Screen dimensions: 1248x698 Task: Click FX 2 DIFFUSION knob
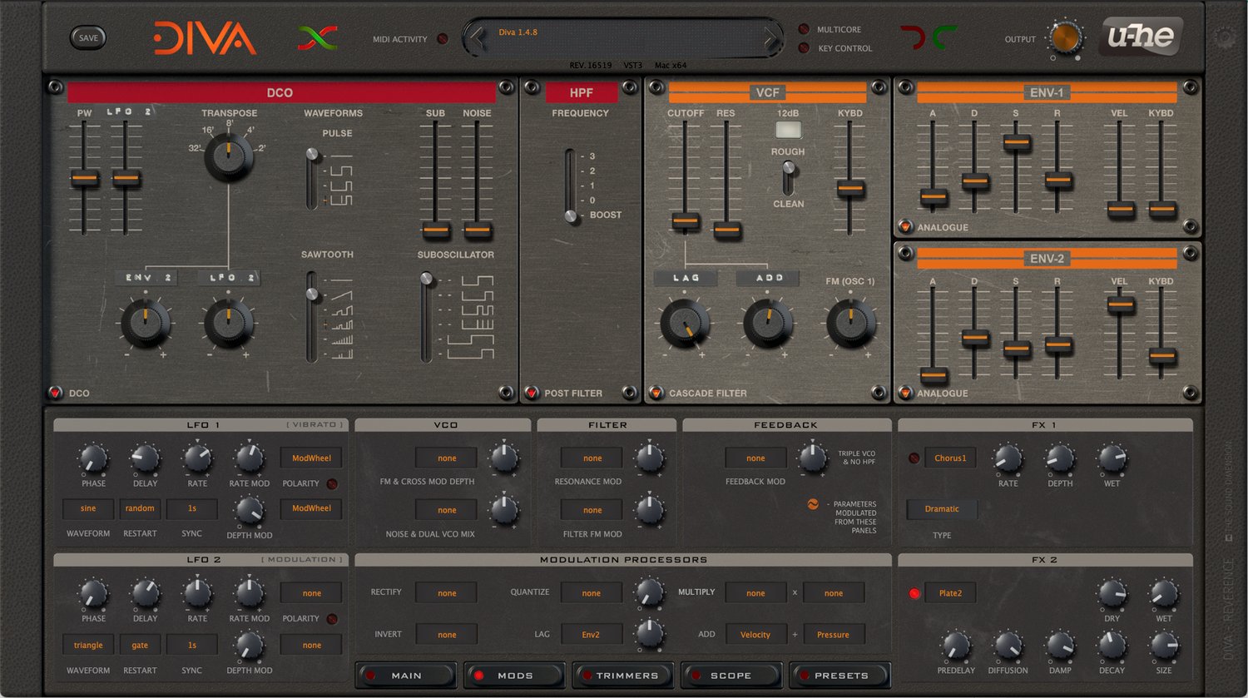point(1008,646)
